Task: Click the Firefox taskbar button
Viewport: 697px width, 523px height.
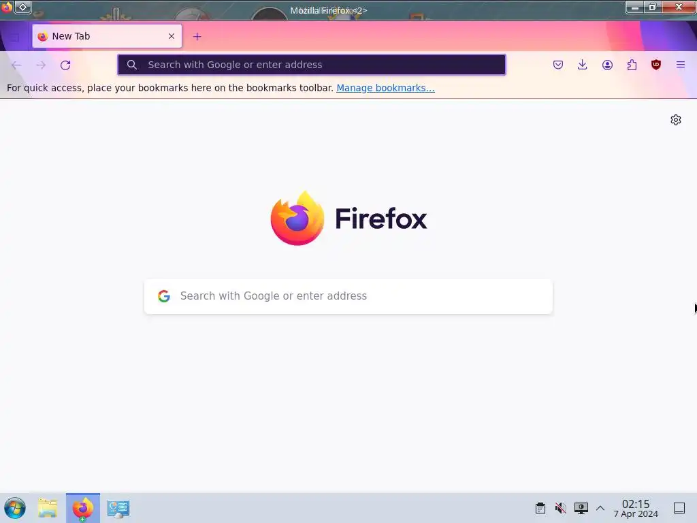Action: tap(83, 508)
